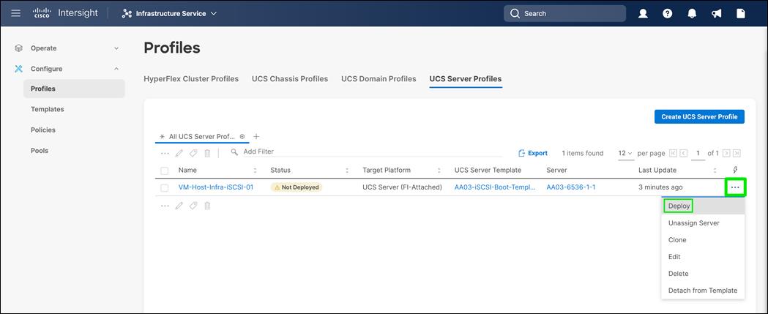Click the top toolbar ellipsis bulk actions icon
This screenshot has width=768, height=314.
[165, 153]
